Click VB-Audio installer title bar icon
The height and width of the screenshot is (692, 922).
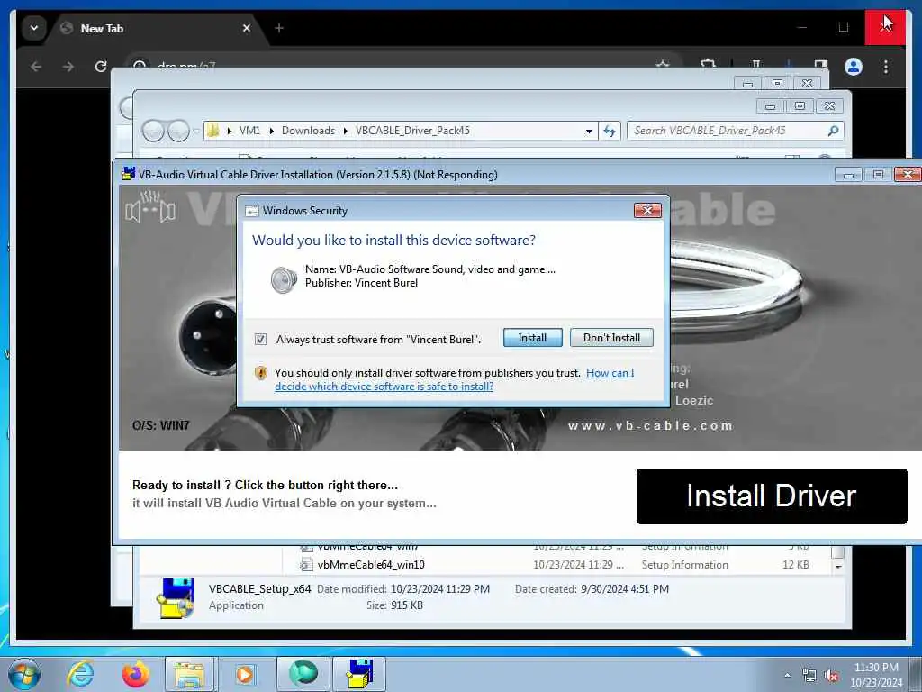tap(128, 174)
